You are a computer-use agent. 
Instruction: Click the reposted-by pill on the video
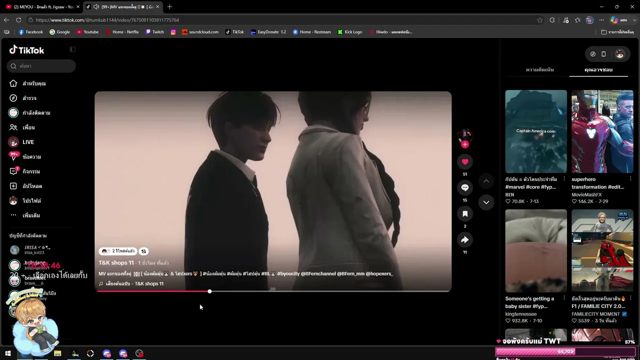[118, 251]
